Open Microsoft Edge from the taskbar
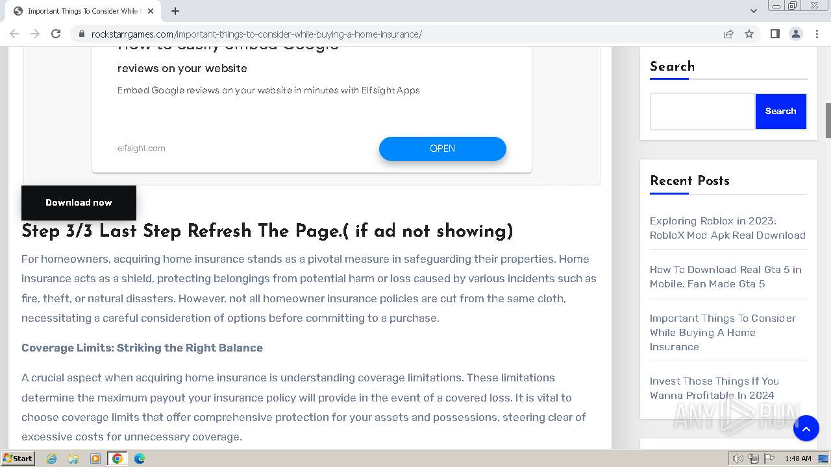 [x=140, y=459]
